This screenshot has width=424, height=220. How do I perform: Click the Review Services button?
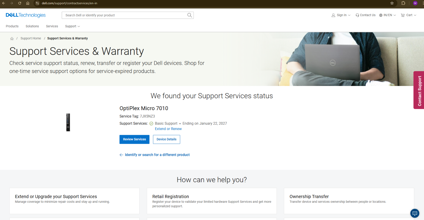tap(134, 139)
